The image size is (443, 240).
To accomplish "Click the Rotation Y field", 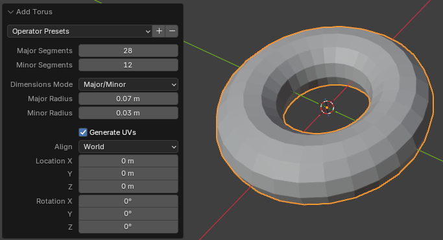I will tap(128, 213).
